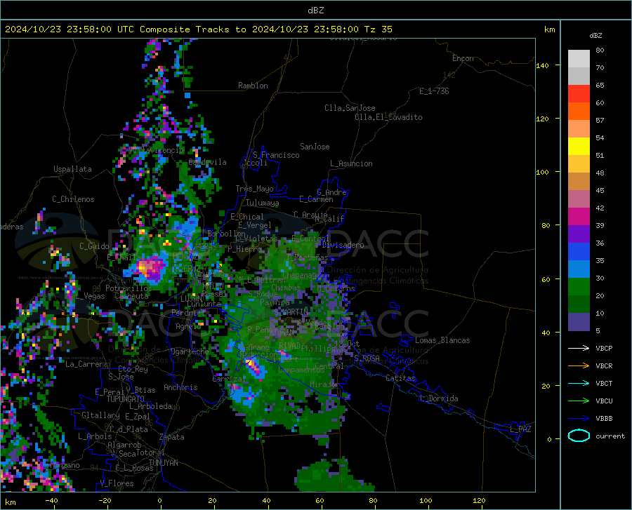
Task: Click the '100' tick on vertical km axis
Action: 542,172
